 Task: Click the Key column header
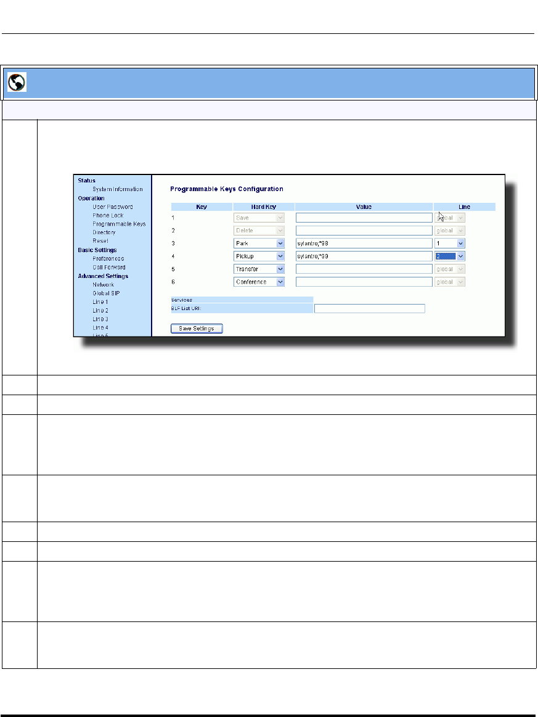point(202,207)
